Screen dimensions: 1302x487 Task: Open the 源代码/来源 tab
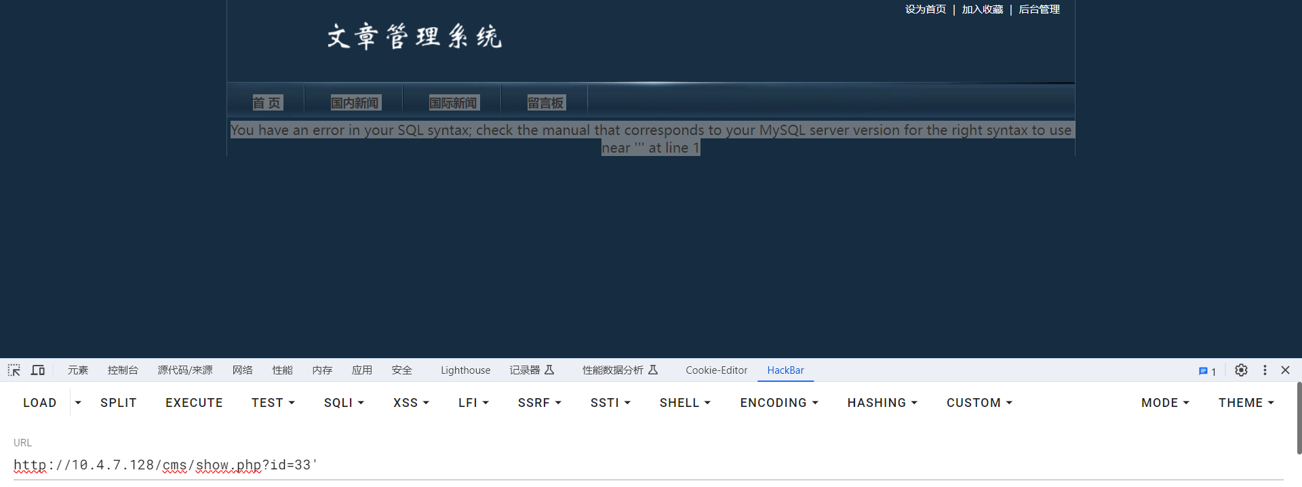185,370
